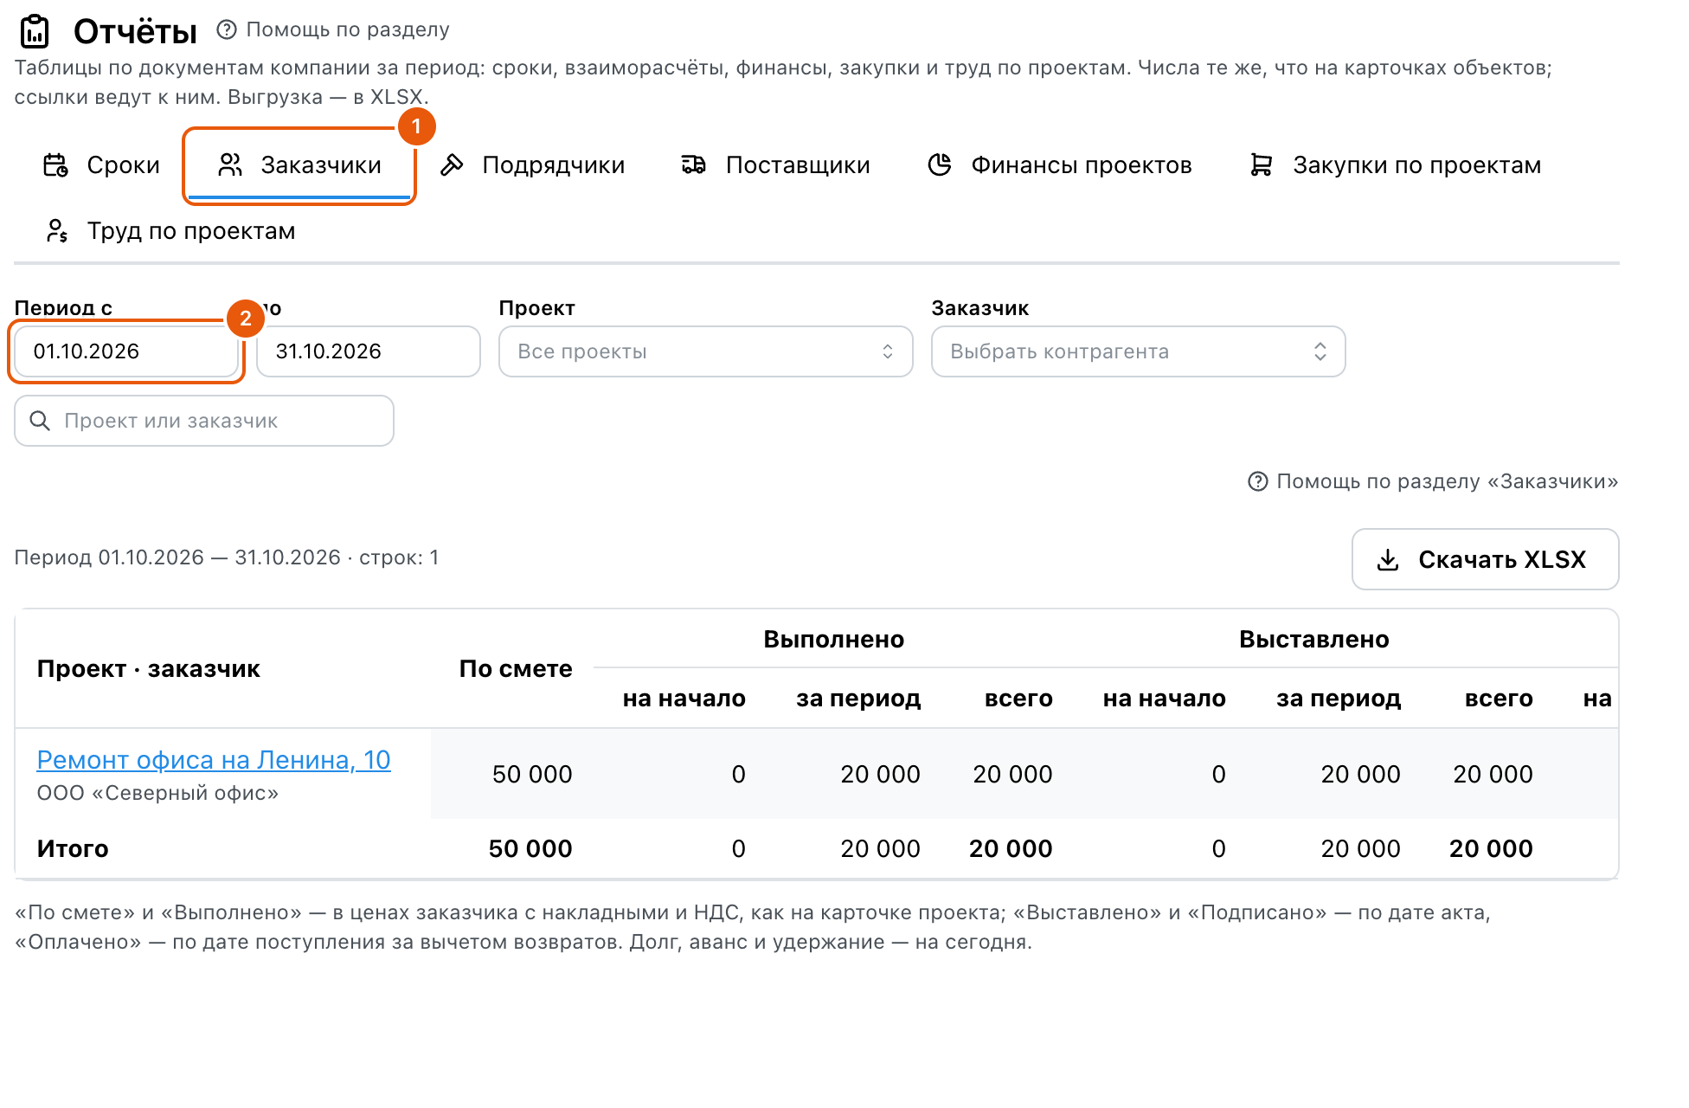Select the Финансы проектов tab
This screenshot has width=1689, height=1108.
(1060, 164)
